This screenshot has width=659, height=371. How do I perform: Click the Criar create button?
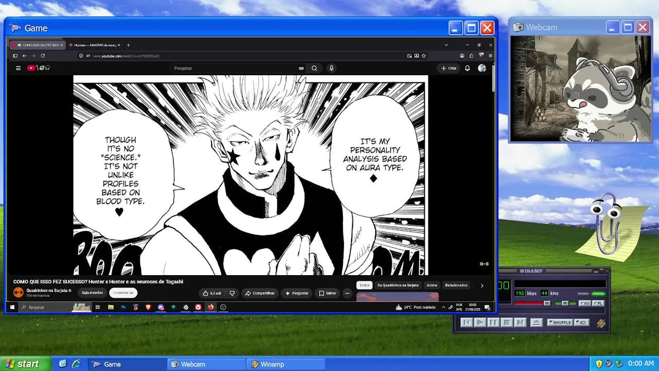coord(449,68)
